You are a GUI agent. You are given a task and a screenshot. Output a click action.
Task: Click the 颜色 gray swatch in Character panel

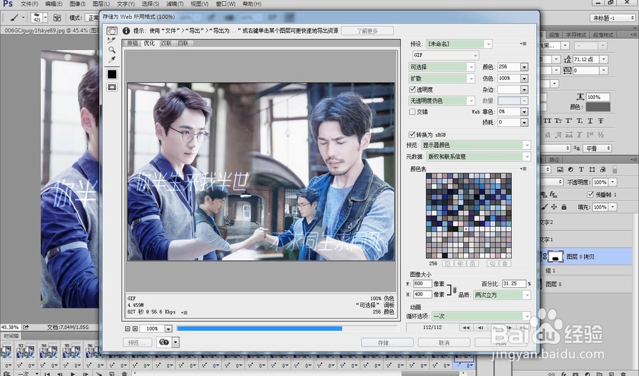598,107
